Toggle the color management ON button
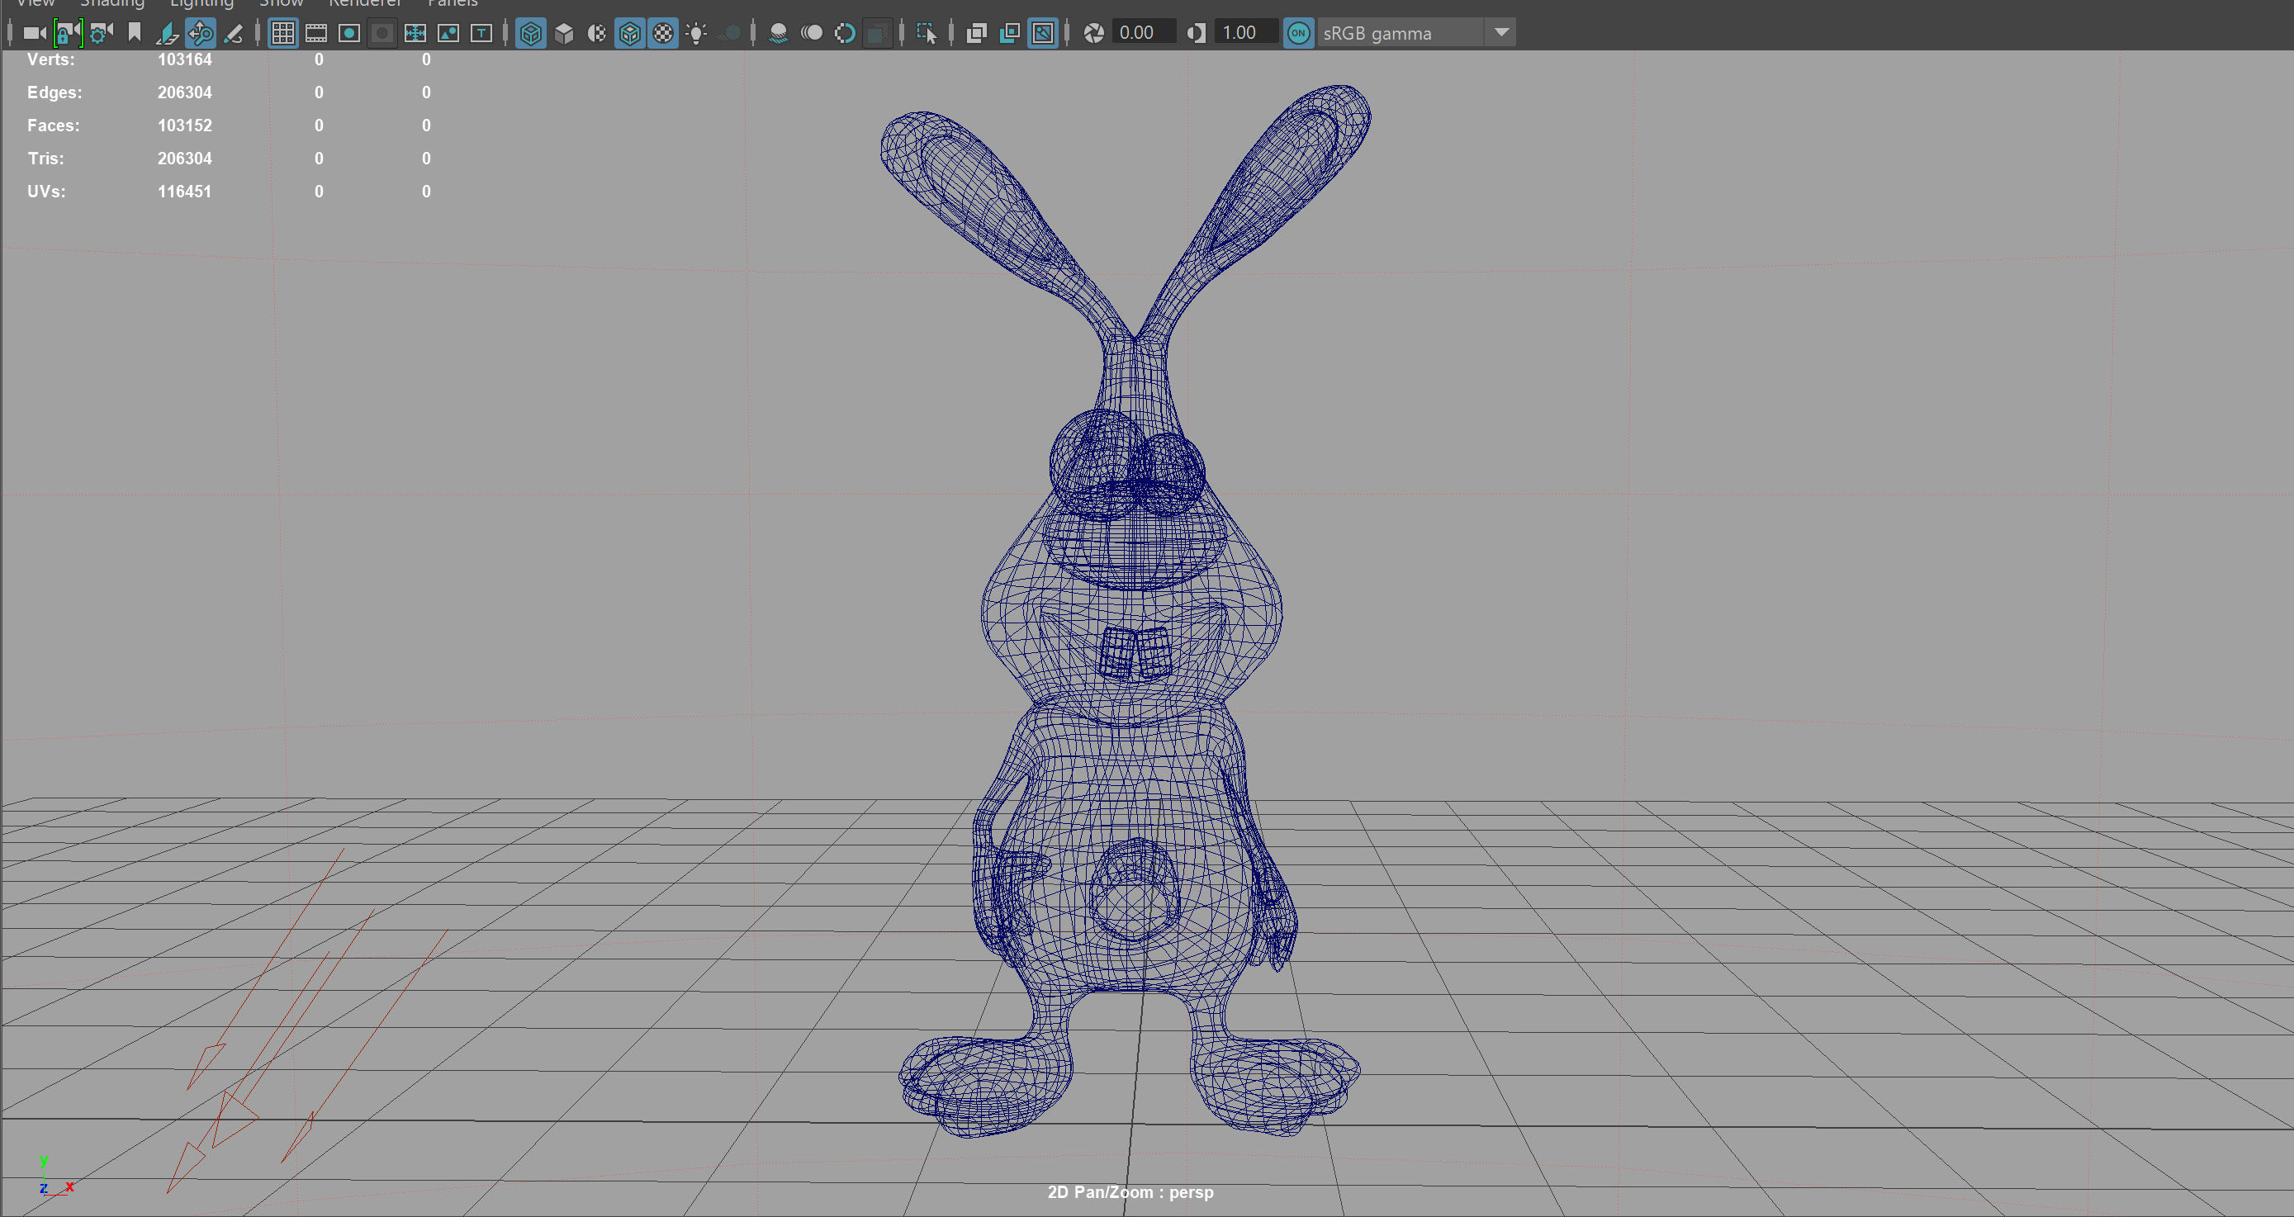 pos(1298,33)
